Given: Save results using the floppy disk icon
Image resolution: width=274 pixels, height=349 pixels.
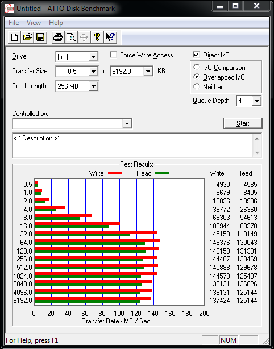Looking at the screenshot, I should pyautogui.click(x=40, y=37).
